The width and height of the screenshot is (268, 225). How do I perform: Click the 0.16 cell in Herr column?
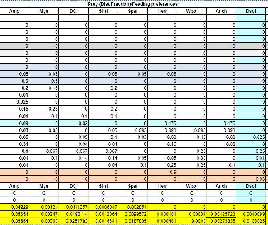[162, 144]
